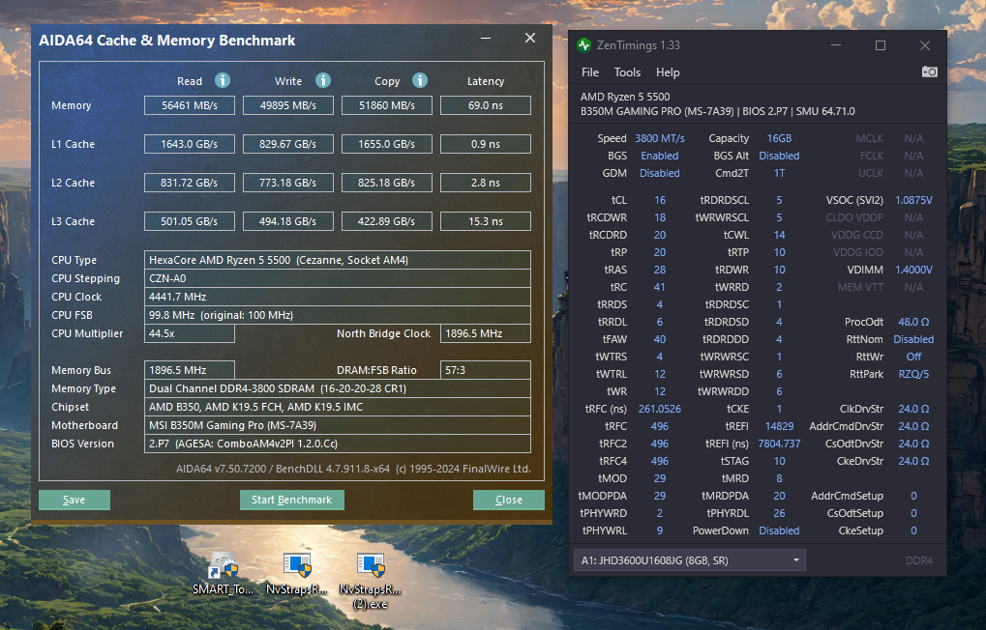Click the Cmd2T value 1T
Viewport: 986px width, 630px height.
point(779,173)
